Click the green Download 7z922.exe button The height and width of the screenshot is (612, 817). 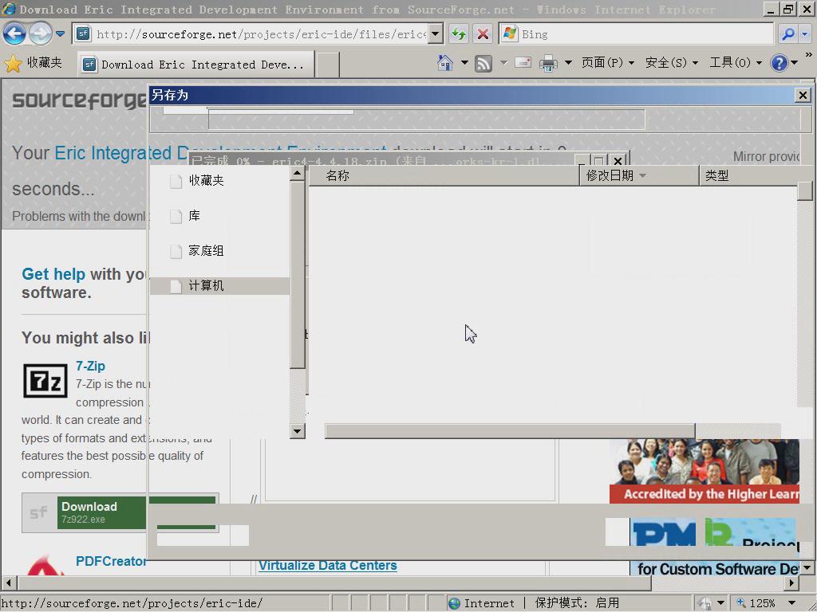pyautogui.click(x=120, y=512)
